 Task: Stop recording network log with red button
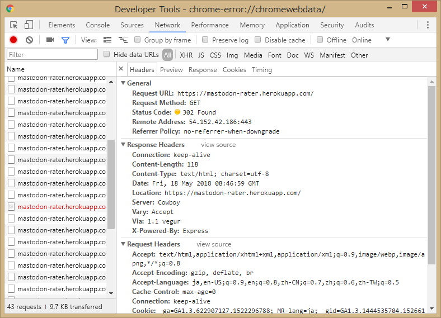coord(13,40)
